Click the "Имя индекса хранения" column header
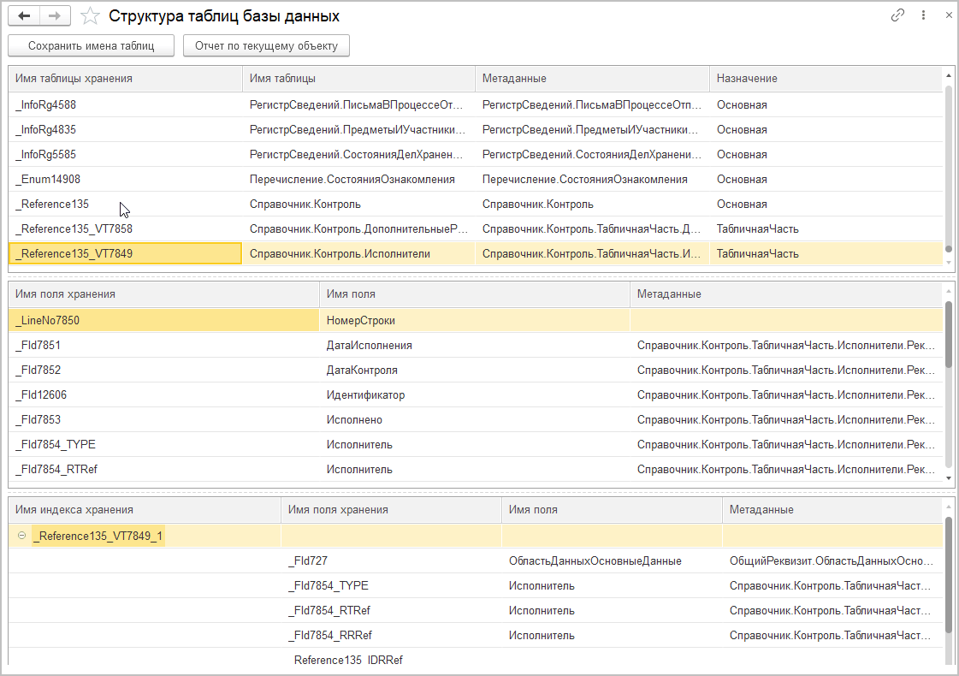959x676 pixels. click(144, 509)
